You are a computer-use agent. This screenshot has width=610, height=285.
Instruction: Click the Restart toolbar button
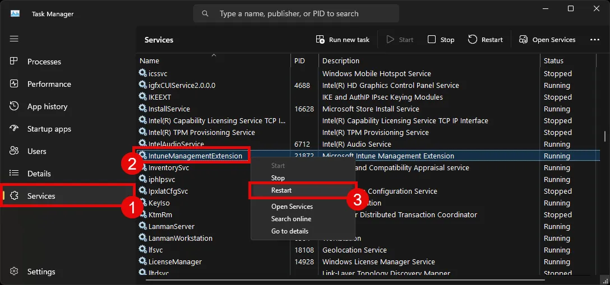[485, 40]
